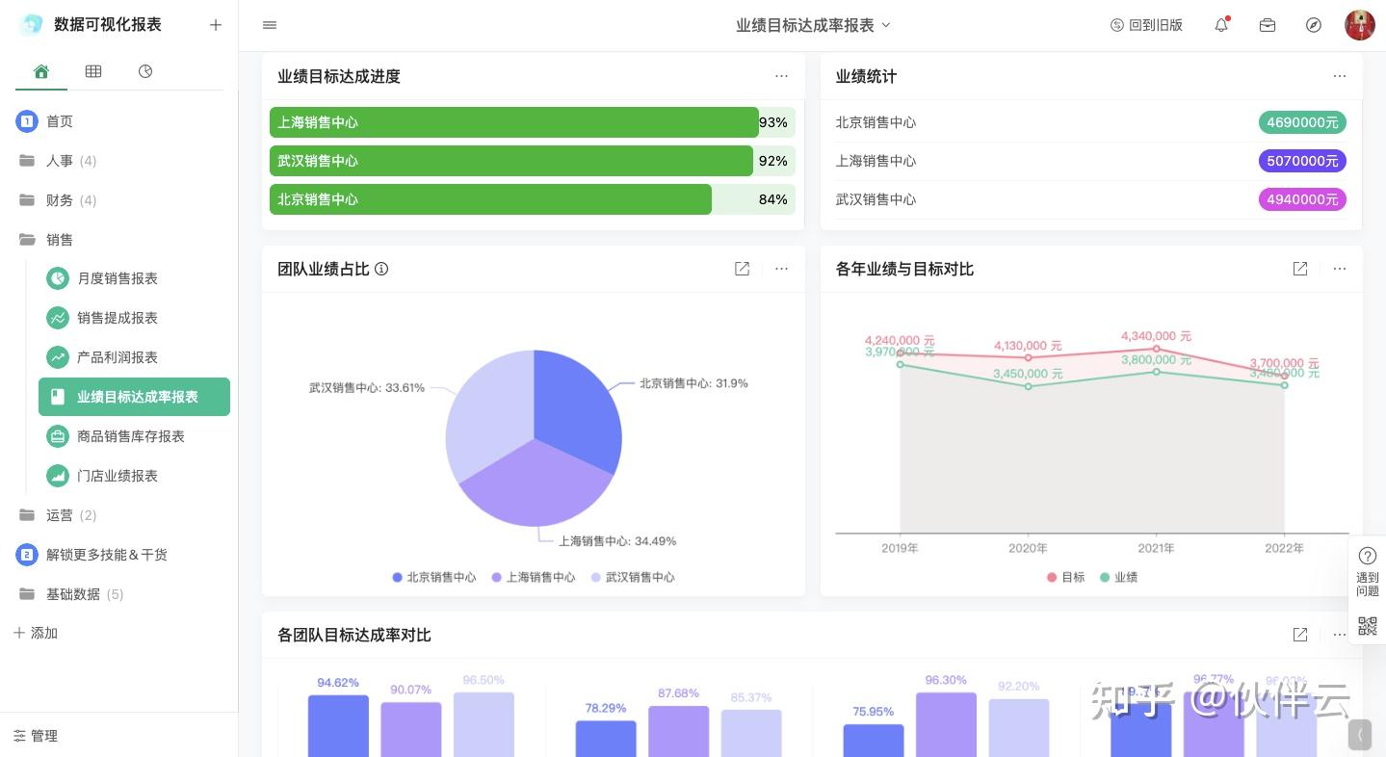This screenshot has width=1386, height=757.
Task: Click the 北京销售中心 84% progress bar
Action: coord(533,199)
